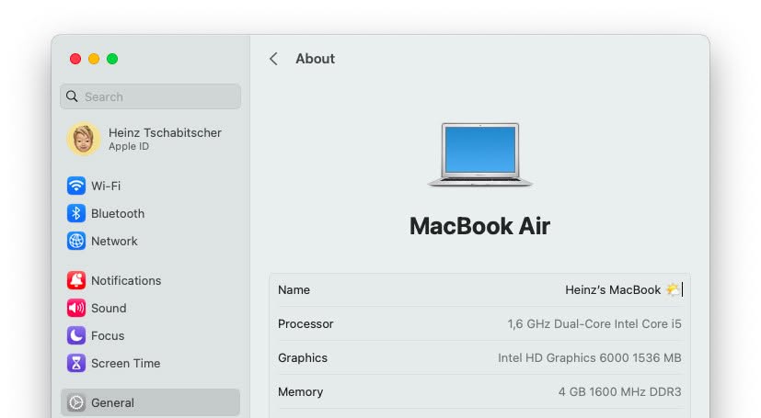Click the "Processor" row label
Screen dimensions: 761x418
(x=306, y=324)
